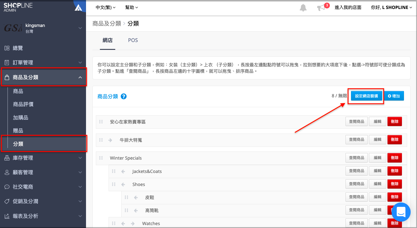Click right arrow beside Watches
417x228 pixels.
[x=133, y=223]
